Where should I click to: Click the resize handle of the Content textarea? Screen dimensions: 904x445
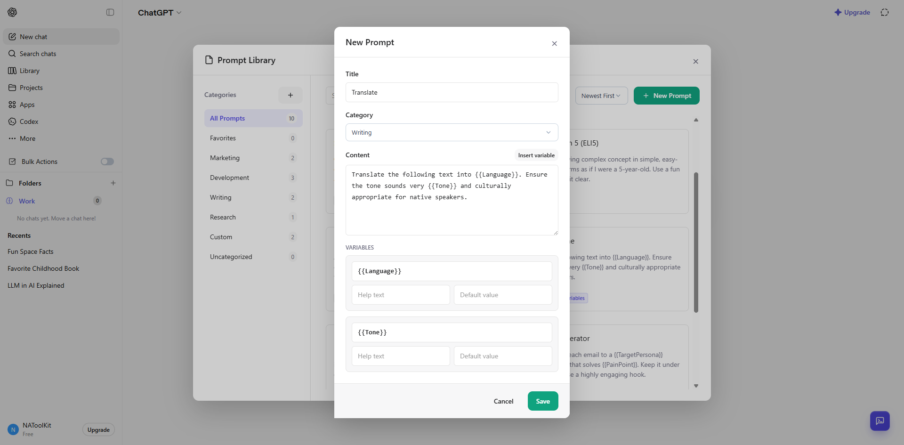coord(556,233)
